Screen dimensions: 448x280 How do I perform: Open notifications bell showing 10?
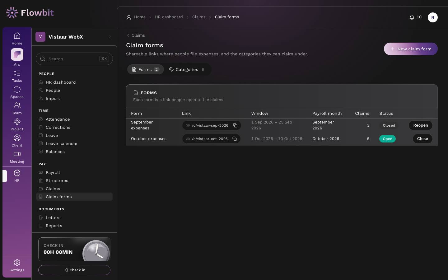click(415, 17)
